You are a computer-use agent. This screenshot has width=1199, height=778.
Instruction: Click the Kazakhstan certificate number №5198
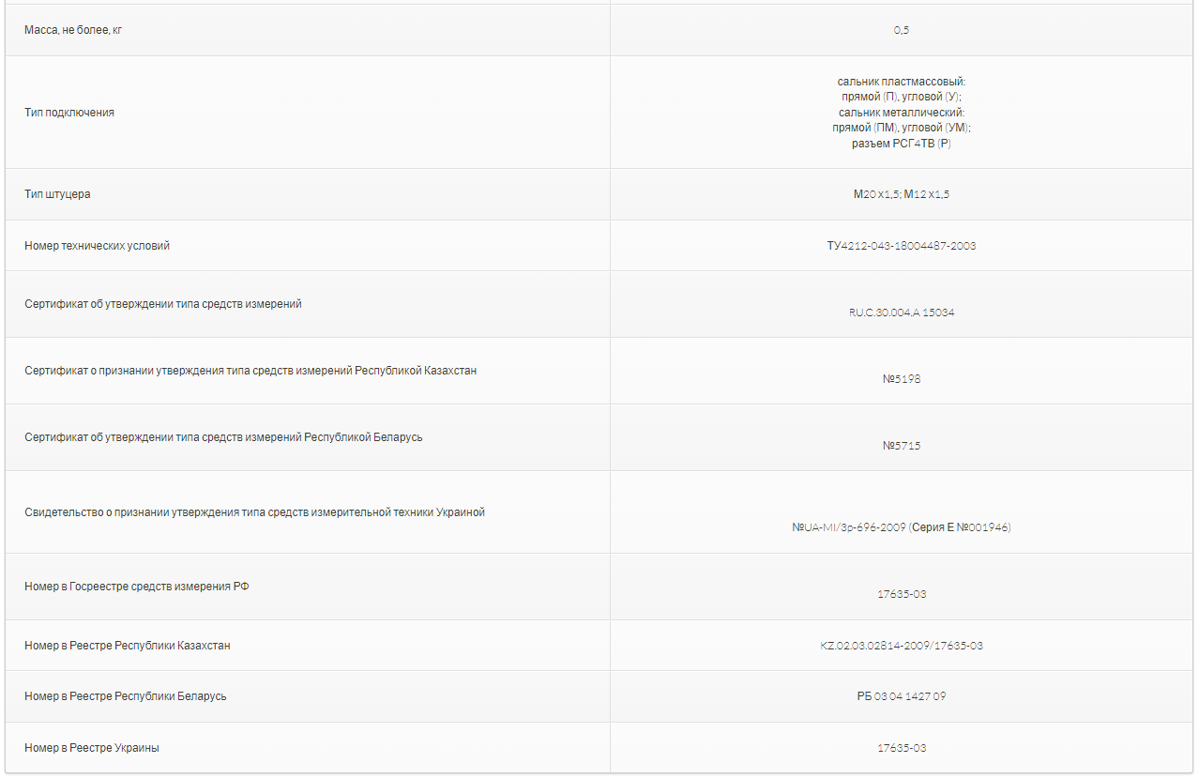click(901, 379)
